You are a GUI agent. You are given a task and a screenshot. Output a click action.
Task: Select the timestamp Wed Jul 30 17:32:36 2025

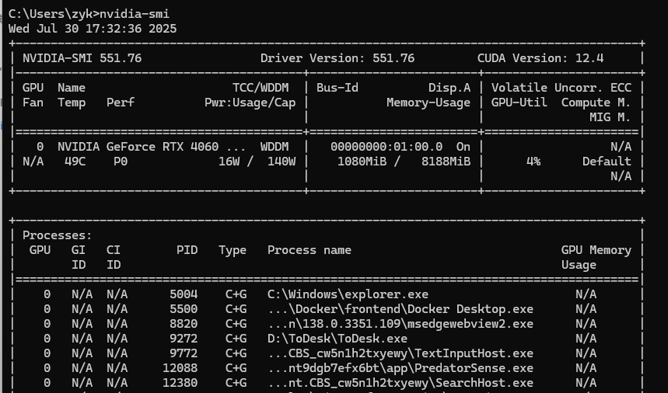click(93, 29)
